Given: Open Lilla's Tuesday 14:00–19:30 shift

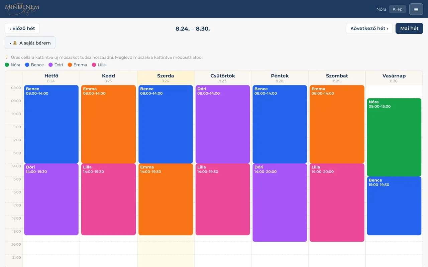Looking at the screenshot, I should pos(109,199).
